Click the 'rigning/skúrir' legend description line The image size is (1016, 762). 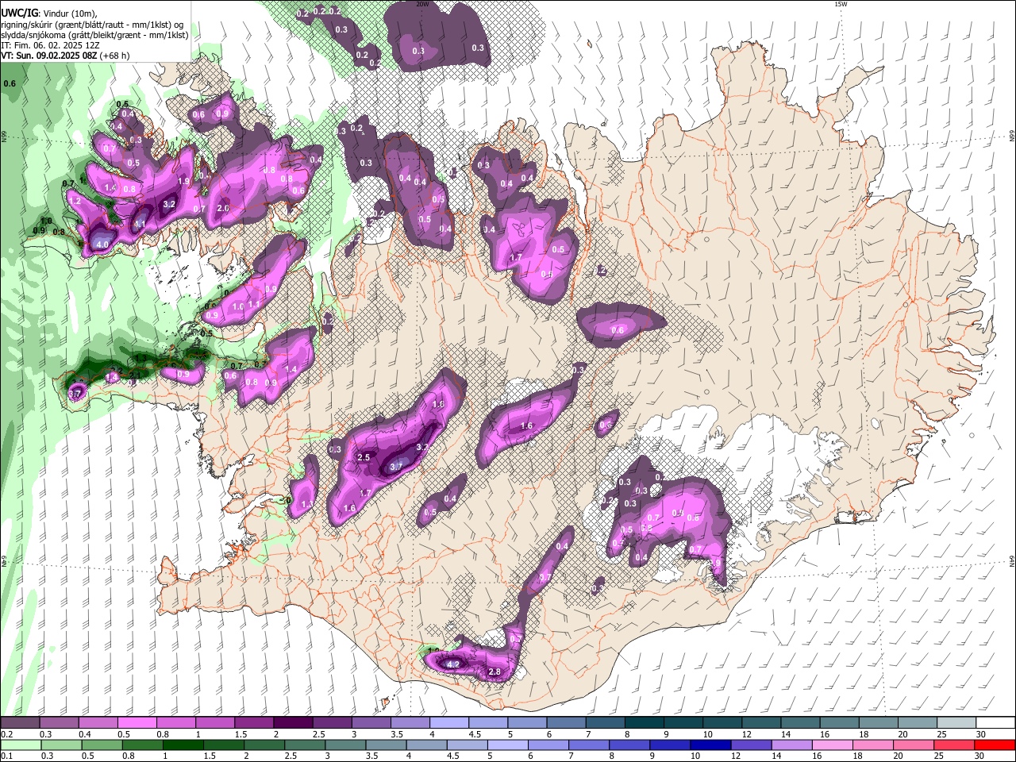tap(92, 25)
